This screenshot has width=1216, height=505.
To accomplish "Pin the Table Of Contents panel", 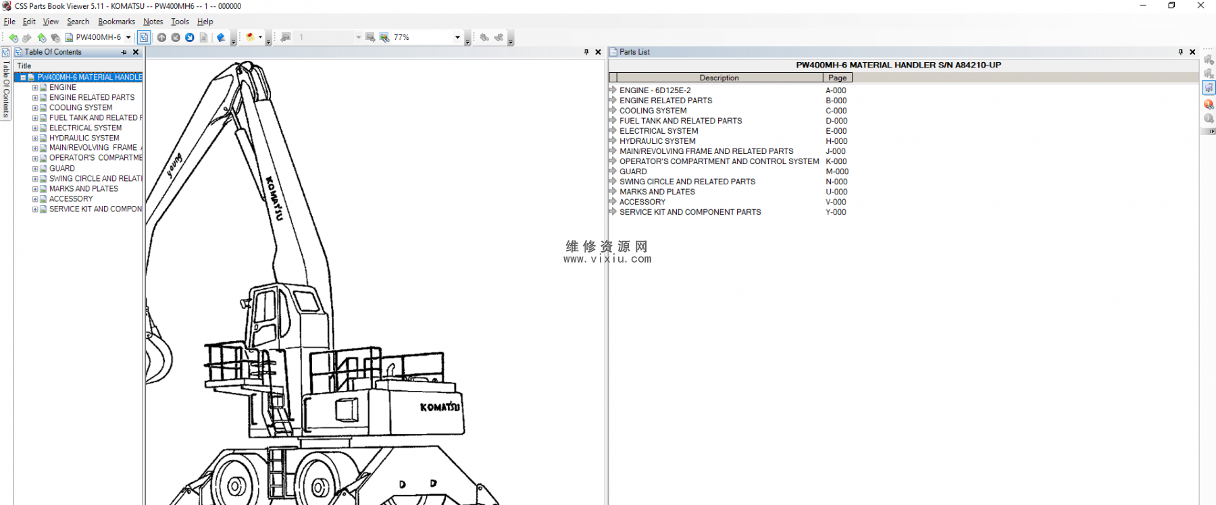I will point(124,52).
